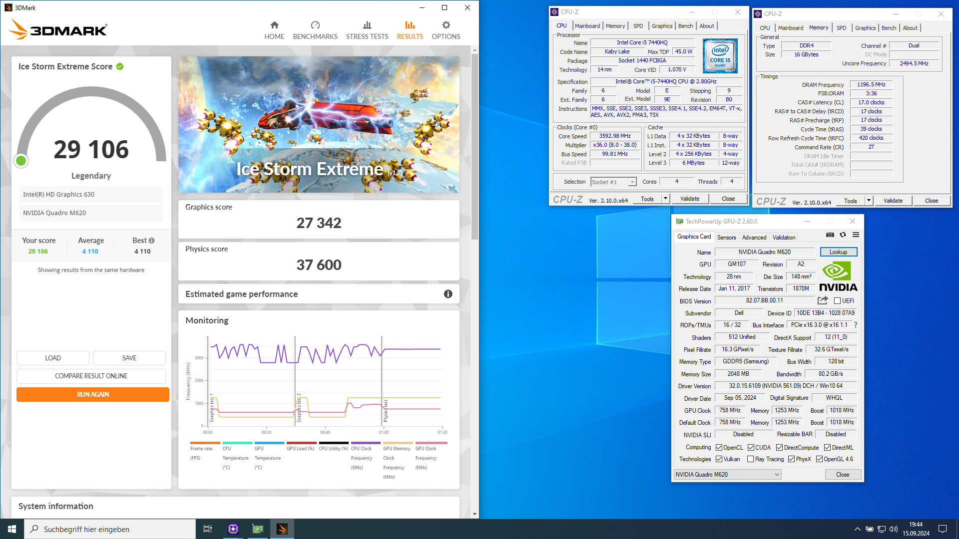This screenshot has width=959, height=539.
Task: Open the OPTIONS gear section
Action: [446, 30]
